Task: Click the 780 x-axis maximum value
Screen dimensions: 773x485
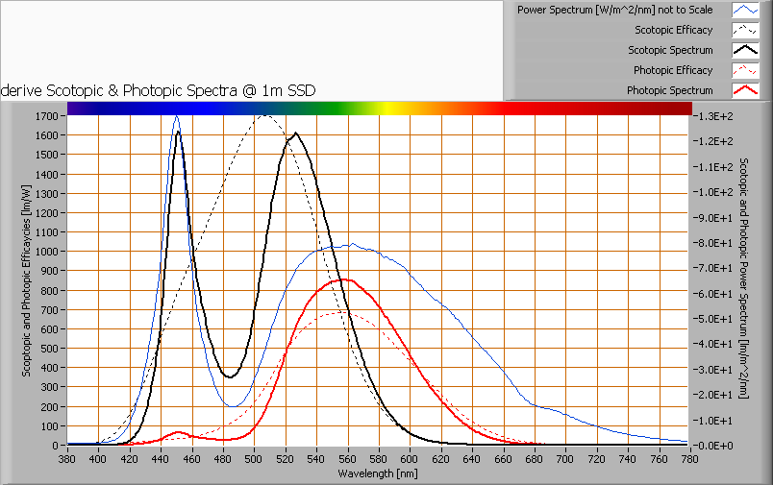Action: click(x=689, y=460)
